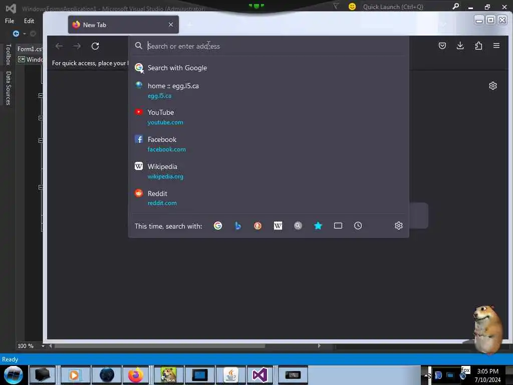This screenshot has height=385, width=513.
Task: Reload the Firefox page
Action: tap(95, 46)
